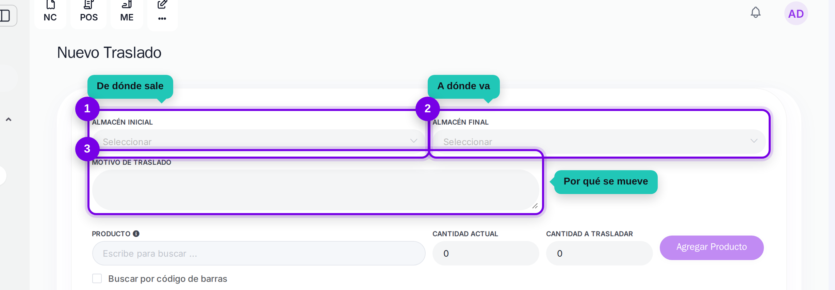The height and width of the screenshot is (290, 835).
Task: Collapse the sidebar section chevron
Action: click(9, 119)
